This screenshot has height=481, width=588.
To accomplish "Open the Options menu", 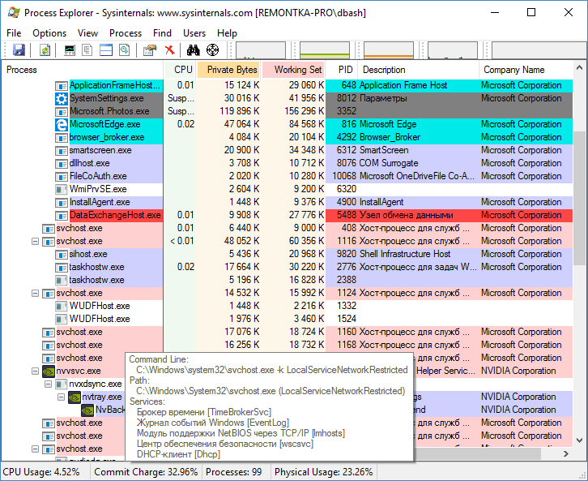I will pos(49,33).
